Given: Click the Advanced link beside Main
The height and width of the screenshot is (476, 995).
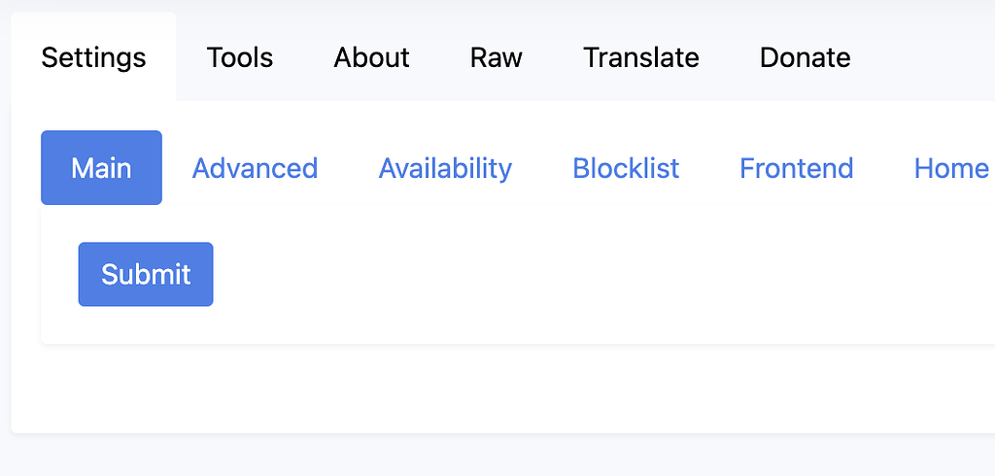Looking at the screenshot, I should click(255, 168).
